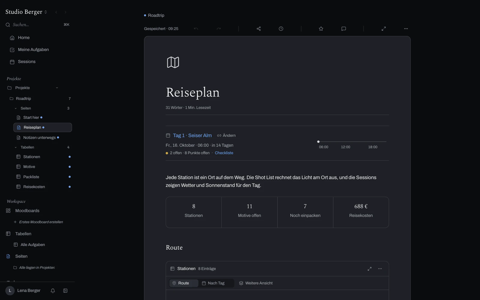Switch to the Nach Tag view
Screen dimensions: 480x300
[x=213, y=283]
